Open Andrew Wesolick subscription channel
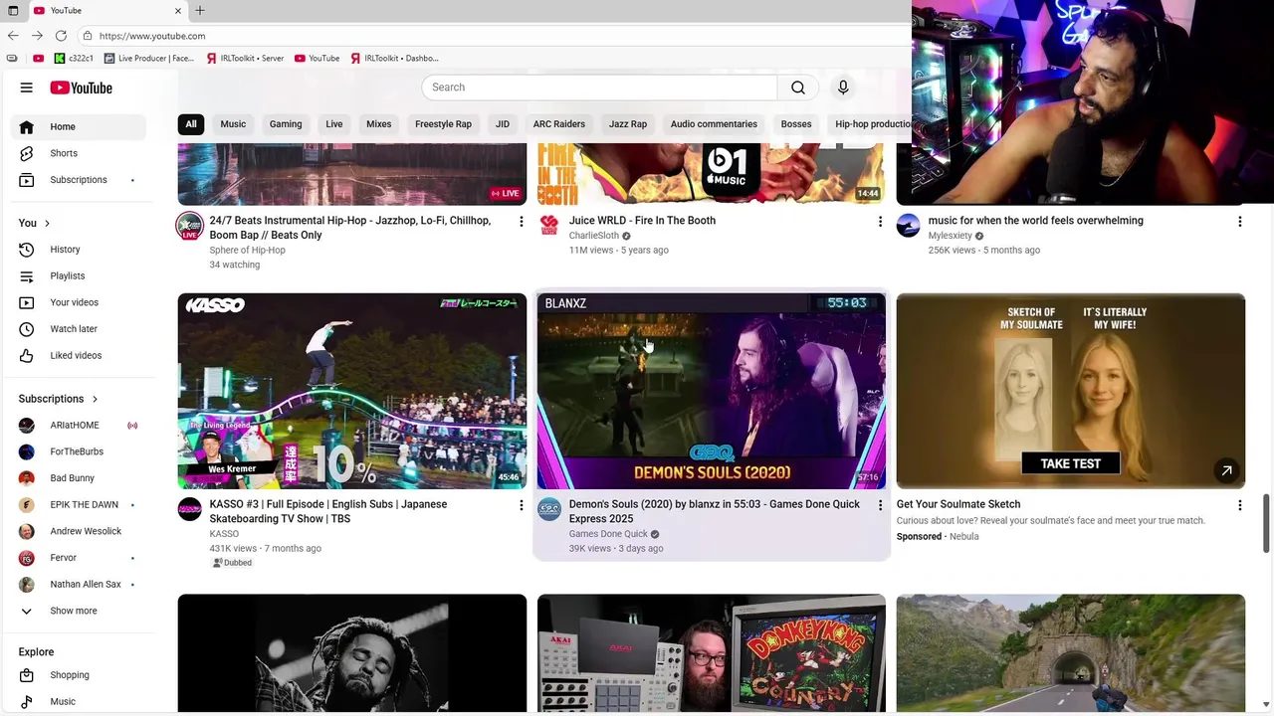Viewport: 1274px width, 716px height. click(x=79, y=531)
